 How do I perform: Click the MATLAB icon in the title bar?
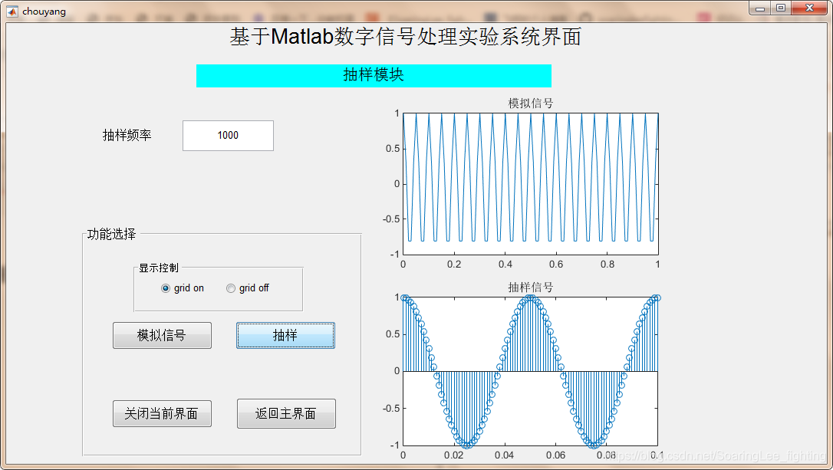click(x=12, y=11)
